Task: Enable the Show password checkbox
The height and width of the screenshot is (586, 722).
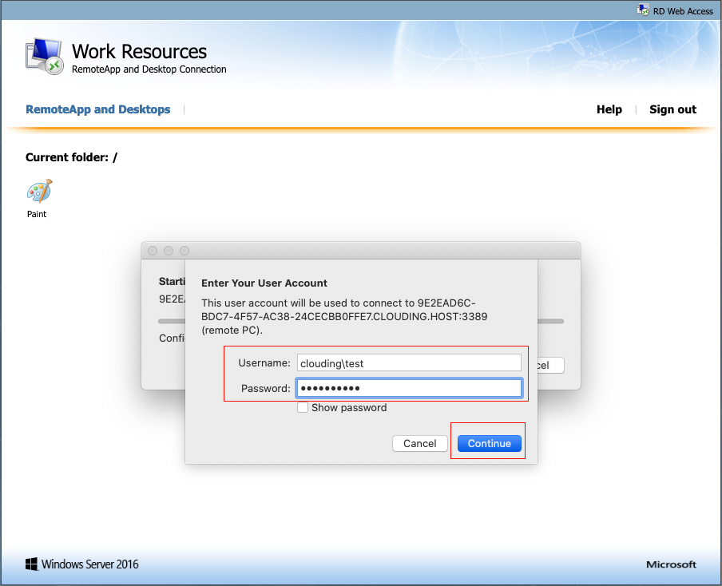Action: (x=303, y=407)
